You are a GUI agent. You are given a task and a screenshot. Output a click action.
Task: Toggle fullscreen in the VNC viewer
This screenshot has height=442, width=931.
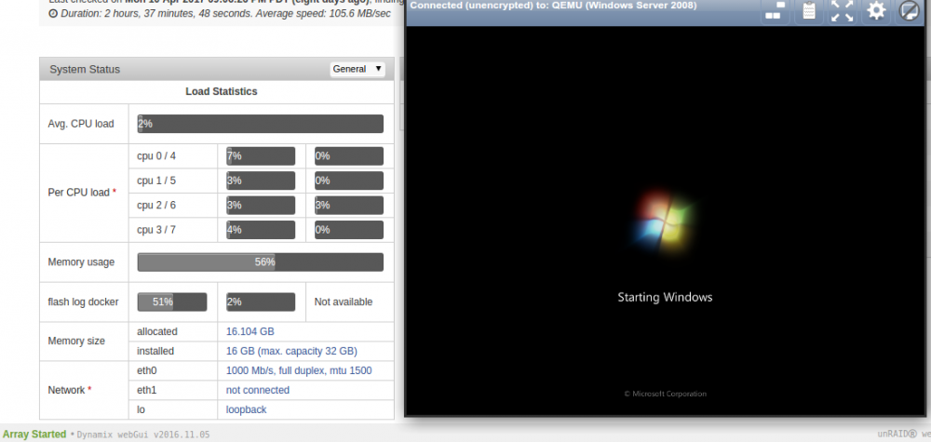coord(842,11)
